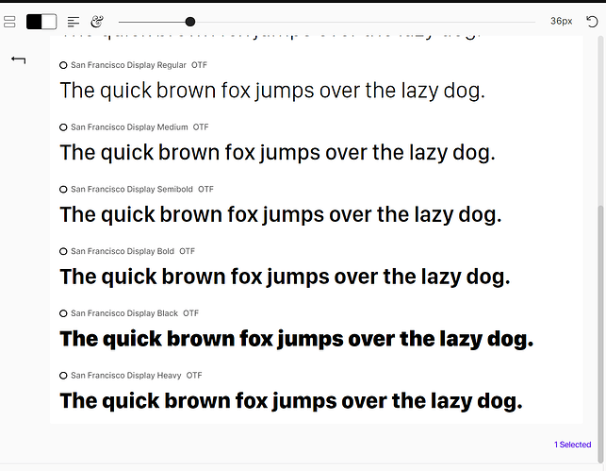Click the Heavy weight preview sentence

pos(291,401)
